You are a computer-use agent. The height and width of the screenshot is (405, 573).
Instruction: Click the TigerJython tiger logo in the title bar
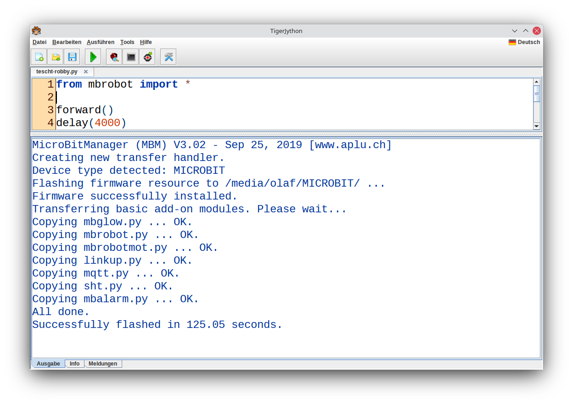pyautogui.click(x=36, y=31)
